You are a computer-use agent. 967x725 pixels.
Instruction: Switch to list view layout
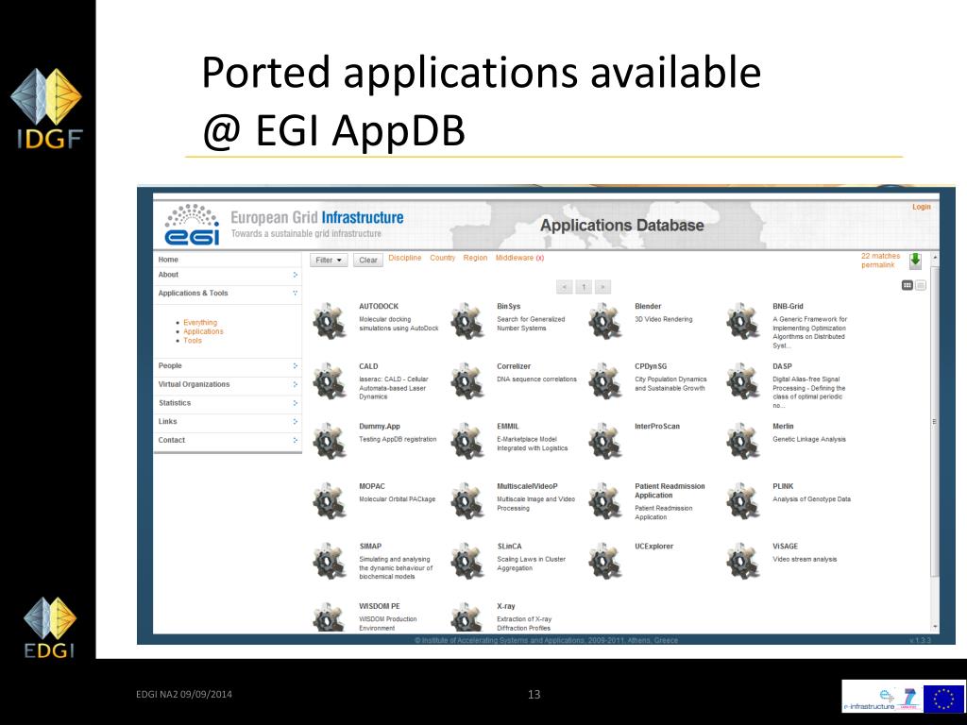coord(921,285)
